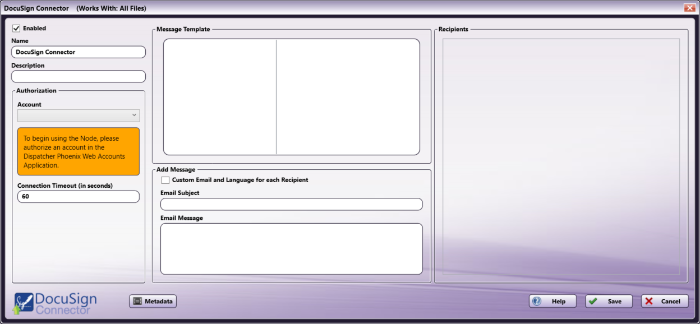Viewport: 700px width, 324px height.
Task: Click the Recipients list panel
Action: [561, 156]
